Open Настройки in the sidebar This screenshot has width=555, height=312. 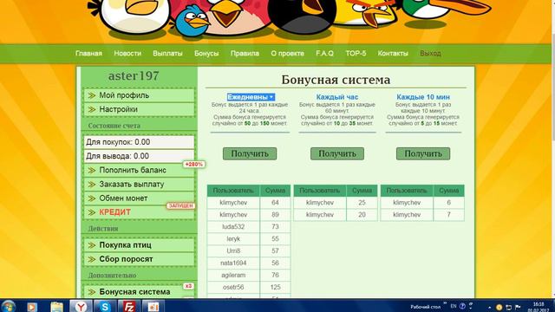point(139,110)
